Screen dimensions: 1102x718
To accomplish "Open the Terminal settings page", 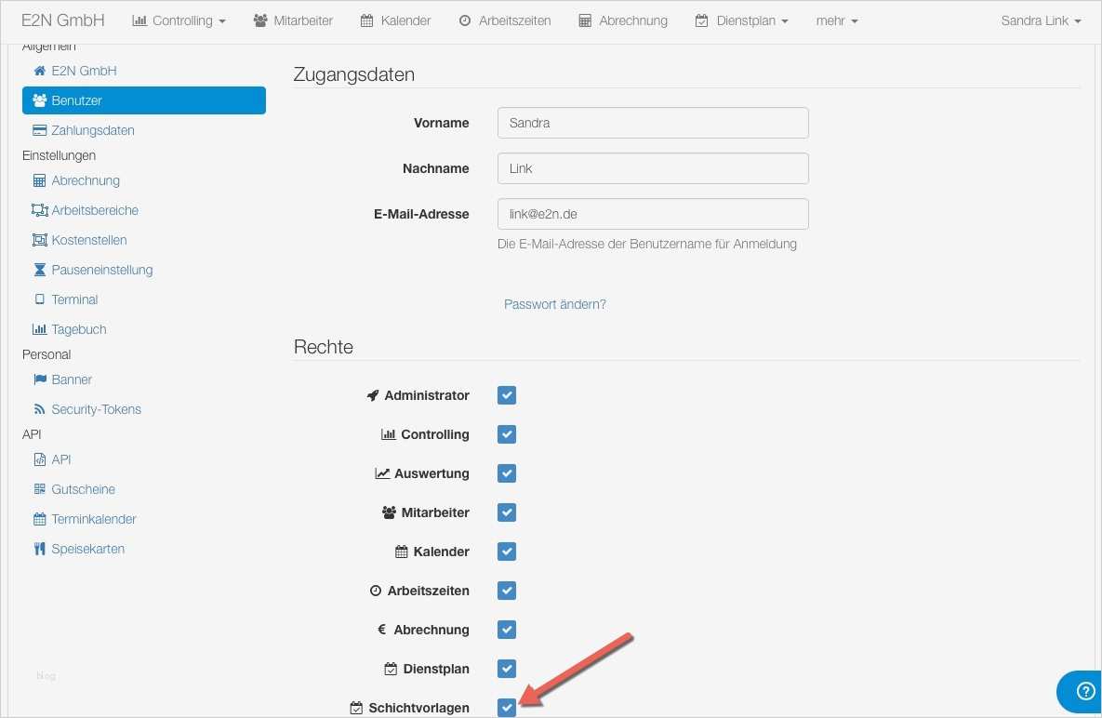I will 73,299.
